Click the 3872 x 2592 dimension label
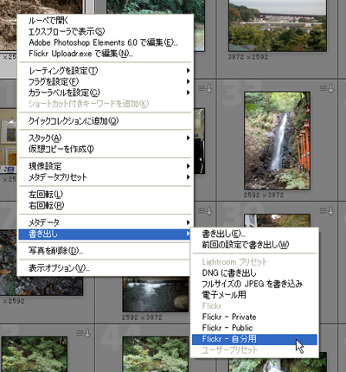This screenshot has height=372, width=346. [x=248, y=57]
